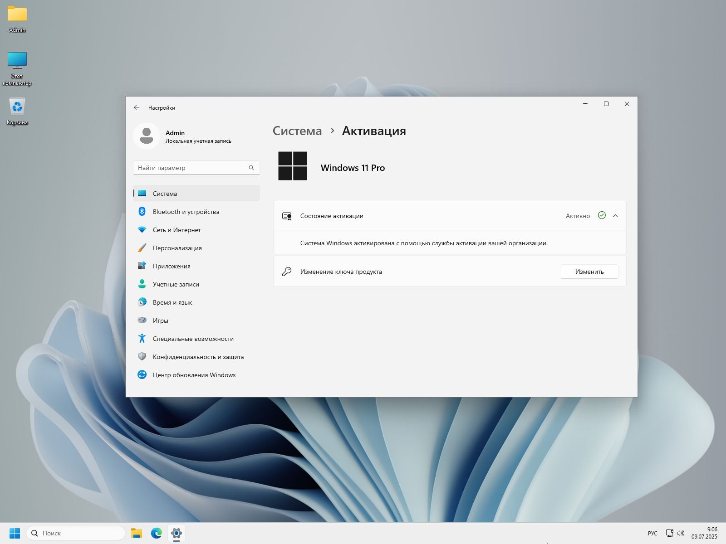This screenshot has width=726, height=544.
Task: Open the Admin folder on desktop
Action: pos(17,19)
